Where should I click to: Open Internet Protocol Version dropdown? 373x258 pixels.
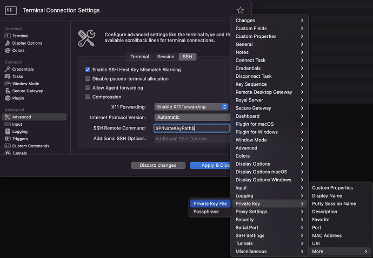pos(192,117)
